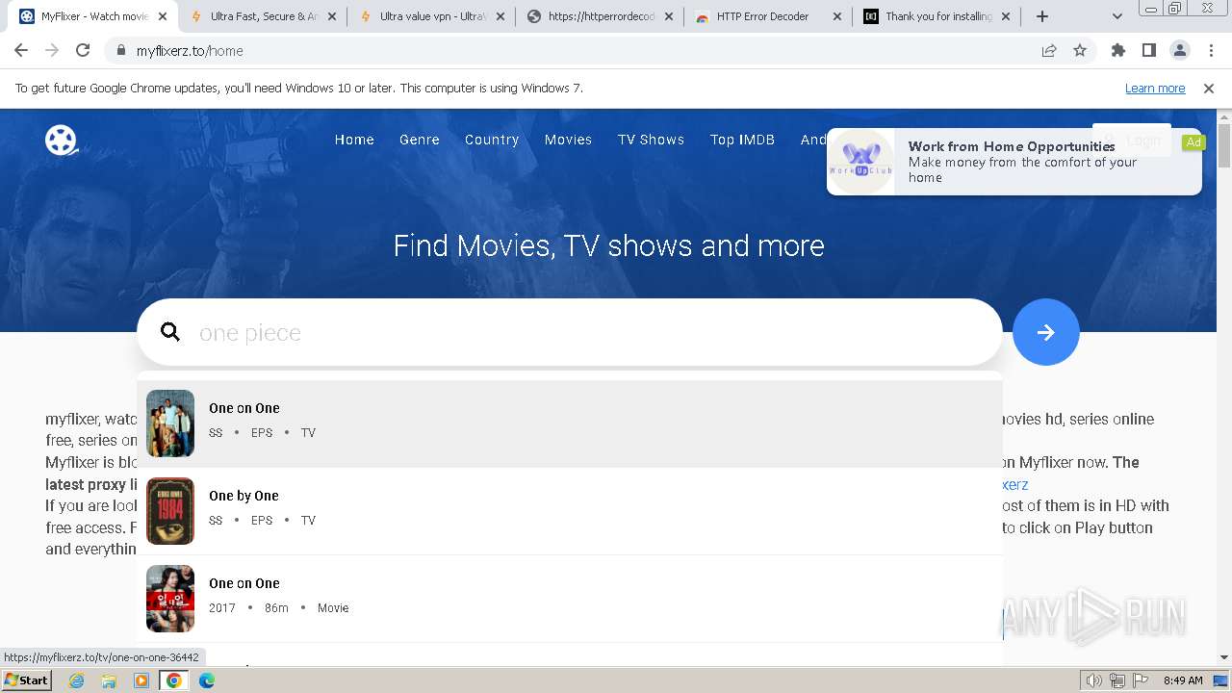Click the system tray network icon

tap(1117, 680)
